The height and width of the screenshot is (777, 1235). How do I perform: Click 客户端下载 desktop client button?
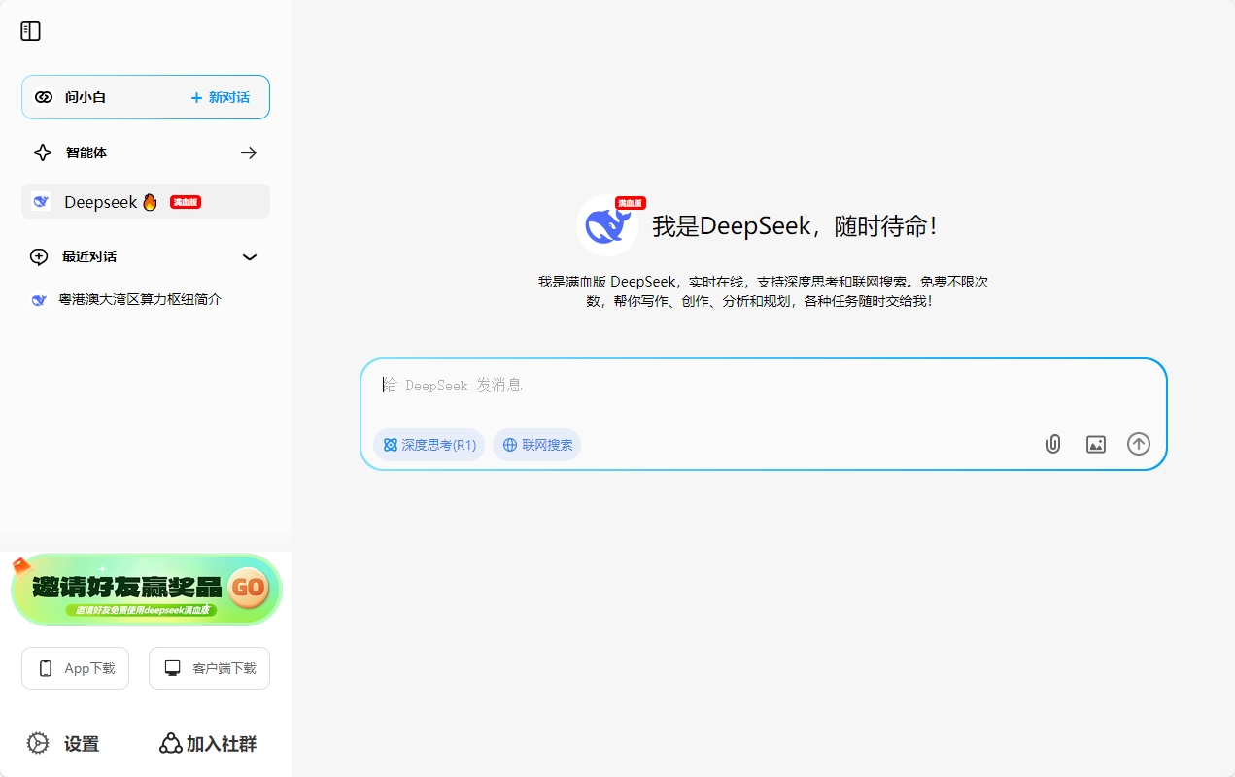[209, 668]
